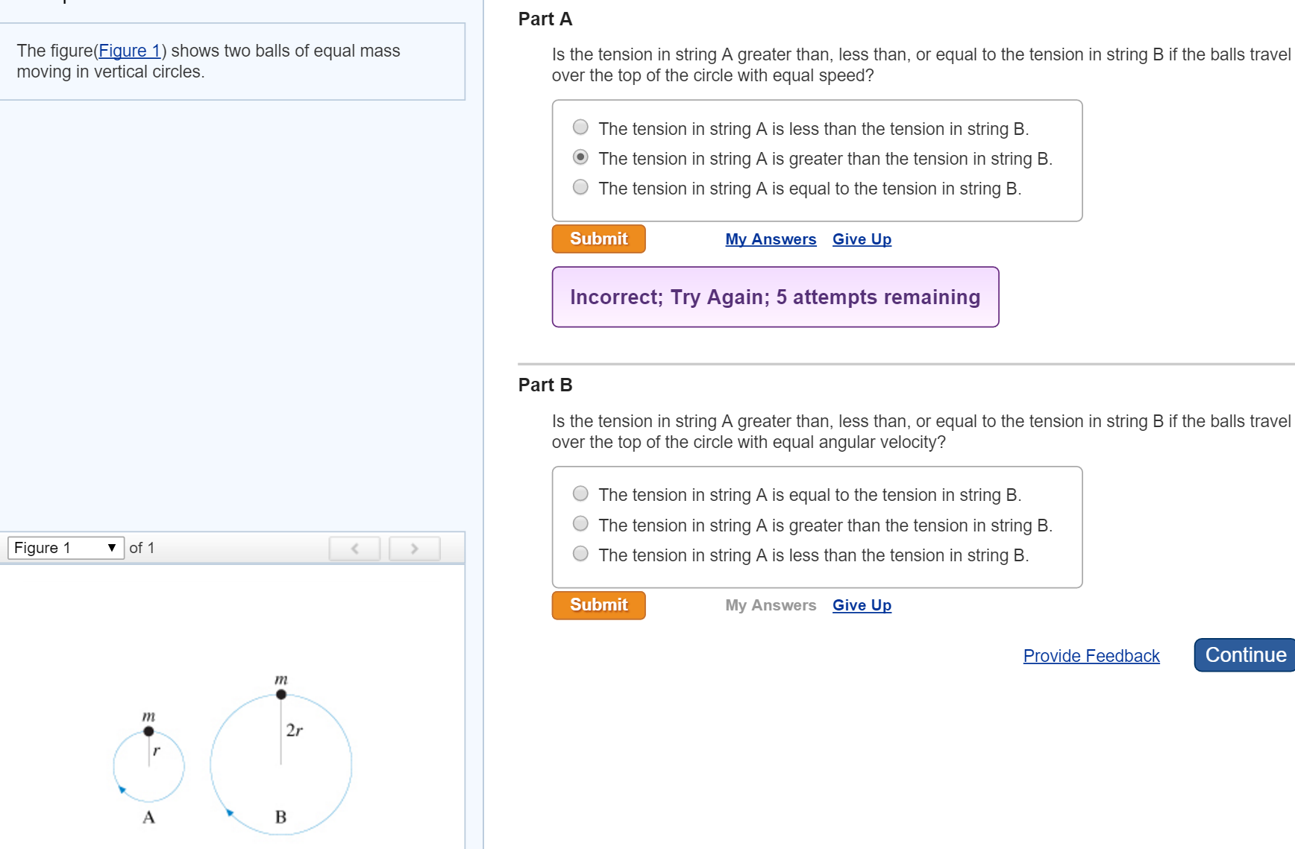
Task: Give Up on Part B
Action: [862, 605]
